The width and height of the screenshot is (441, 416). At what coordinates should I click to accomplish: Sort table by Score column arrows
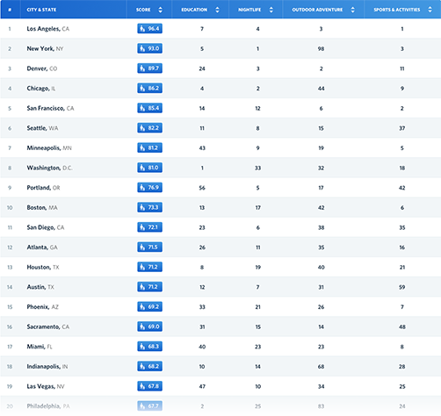coord(160,10)
